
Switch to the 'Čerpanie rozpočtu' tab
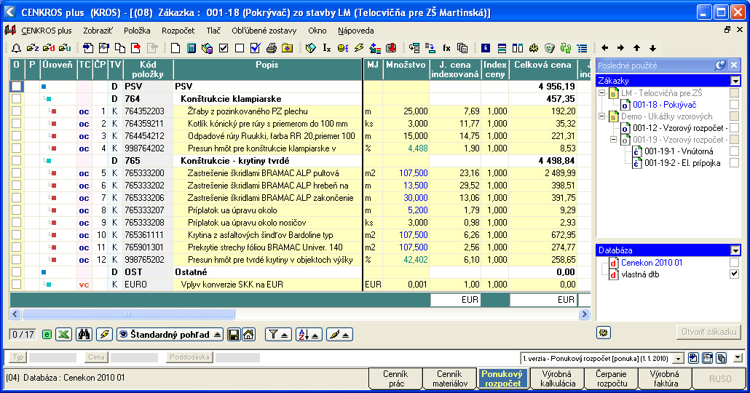click(612, 378)
